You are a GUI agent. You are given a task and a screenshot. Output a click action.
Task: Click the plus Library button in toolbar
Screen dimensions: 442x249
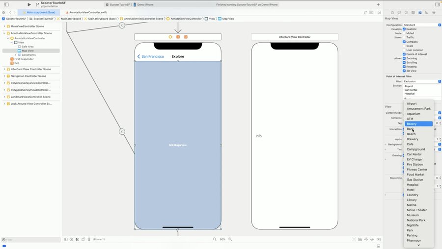click(x=378, y=4)
